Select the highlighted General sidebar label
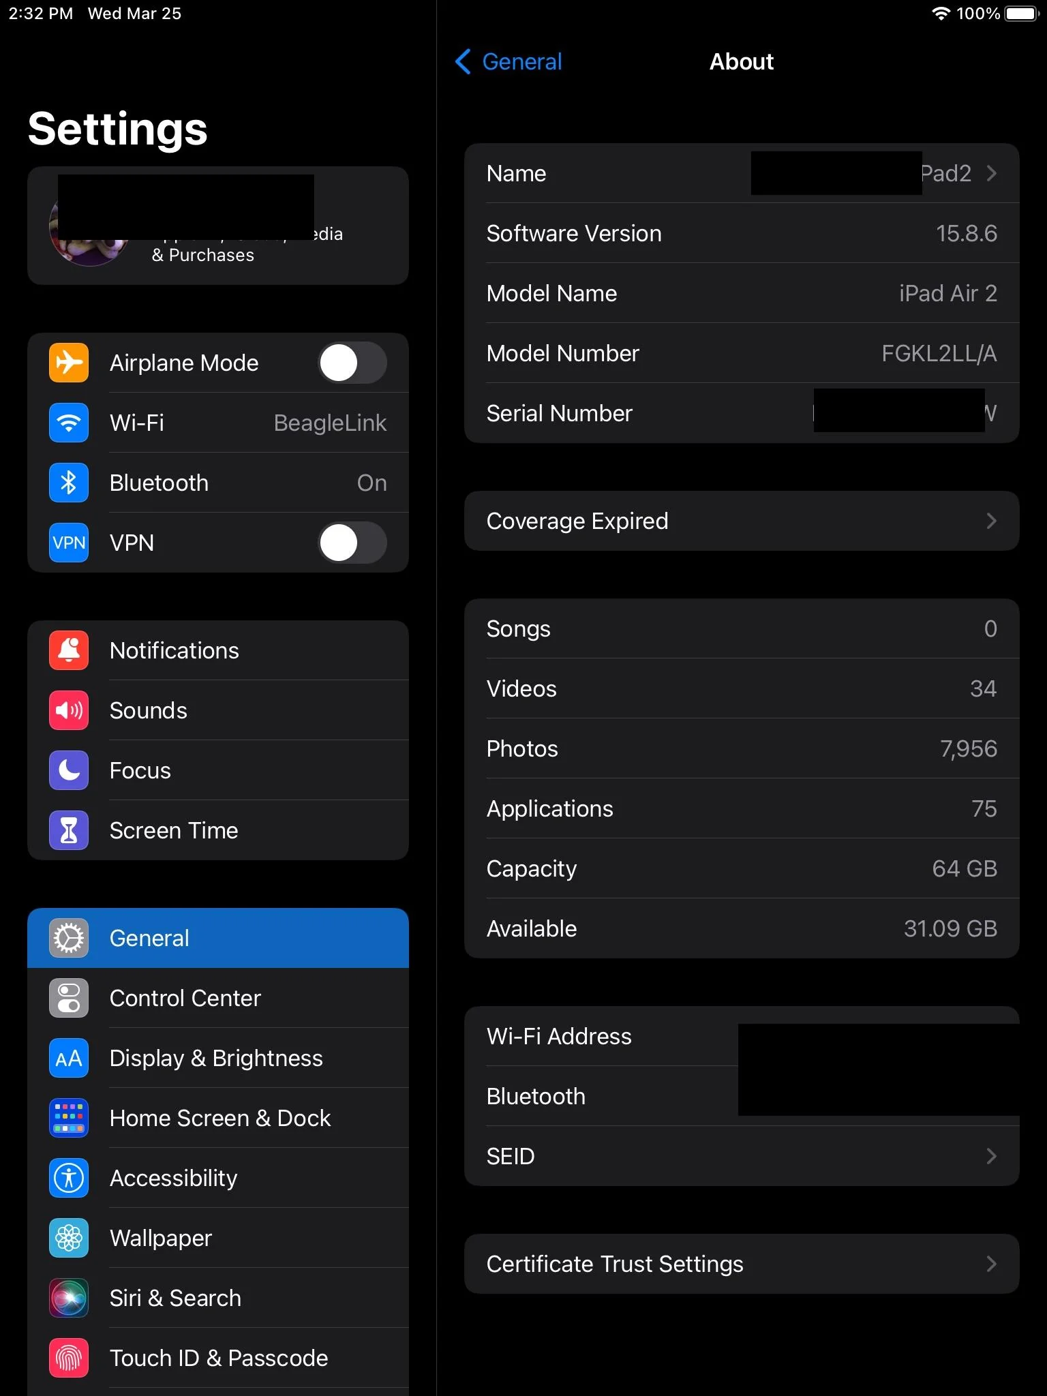Image resolution: width=1047 pixels, height=1396 pixels. [x=149, y=938]
